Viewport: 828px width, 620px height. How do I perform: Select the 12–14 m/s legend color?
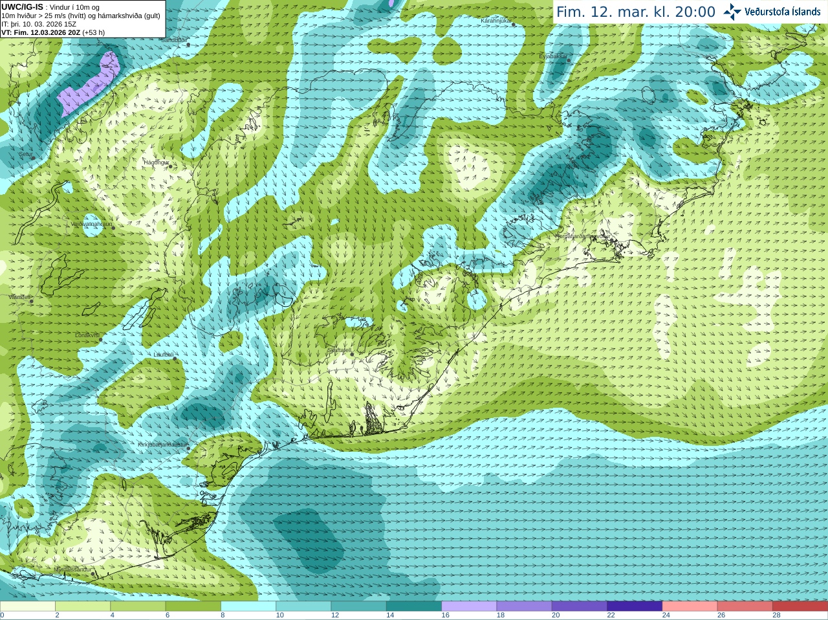click(358, 606)
